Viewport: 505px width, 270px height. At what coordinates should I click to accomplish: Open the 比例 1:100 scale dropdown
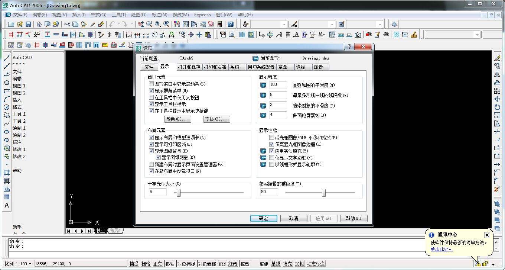click(30, 264)
